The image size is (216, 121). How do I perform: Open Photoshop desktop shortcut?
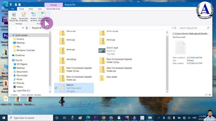pyautogui.click(x=5, y=39)
